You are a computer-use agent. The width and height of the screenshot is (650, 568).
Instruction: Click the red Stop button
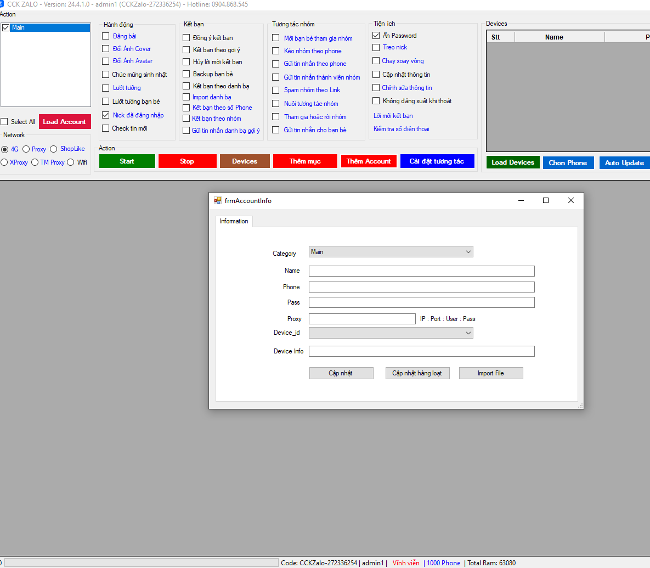click(x=187, y=161)
